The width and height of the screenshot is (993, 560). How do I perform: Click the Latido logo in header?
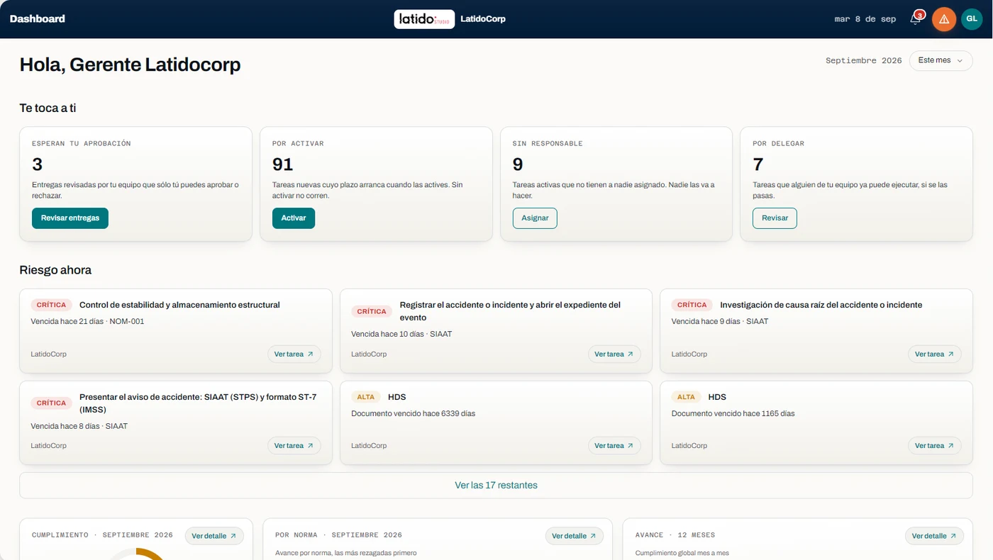pos(424,19)
